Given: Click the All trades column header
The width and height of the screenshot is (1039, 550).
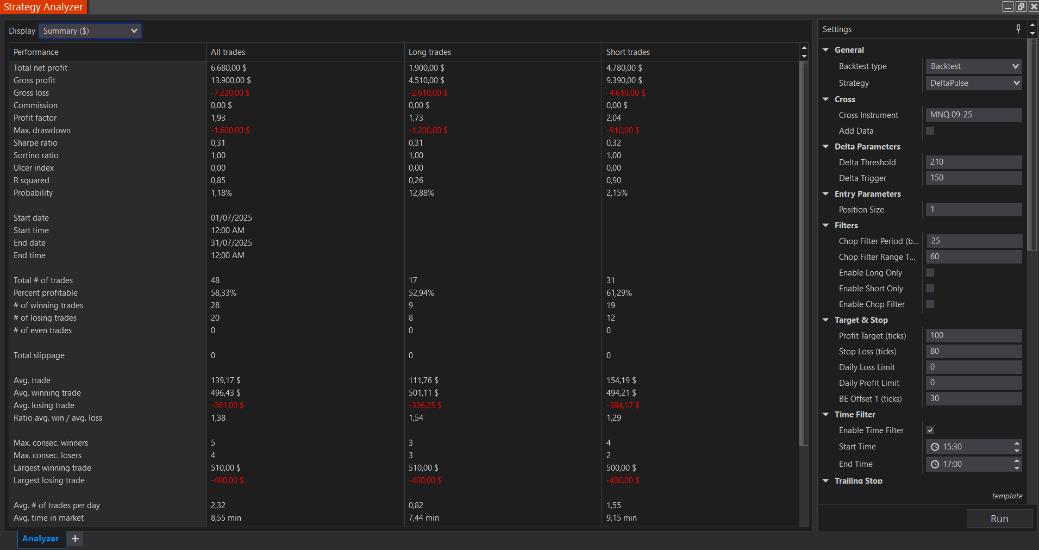Looking at the screenshot, I should [x=305, y=52].
